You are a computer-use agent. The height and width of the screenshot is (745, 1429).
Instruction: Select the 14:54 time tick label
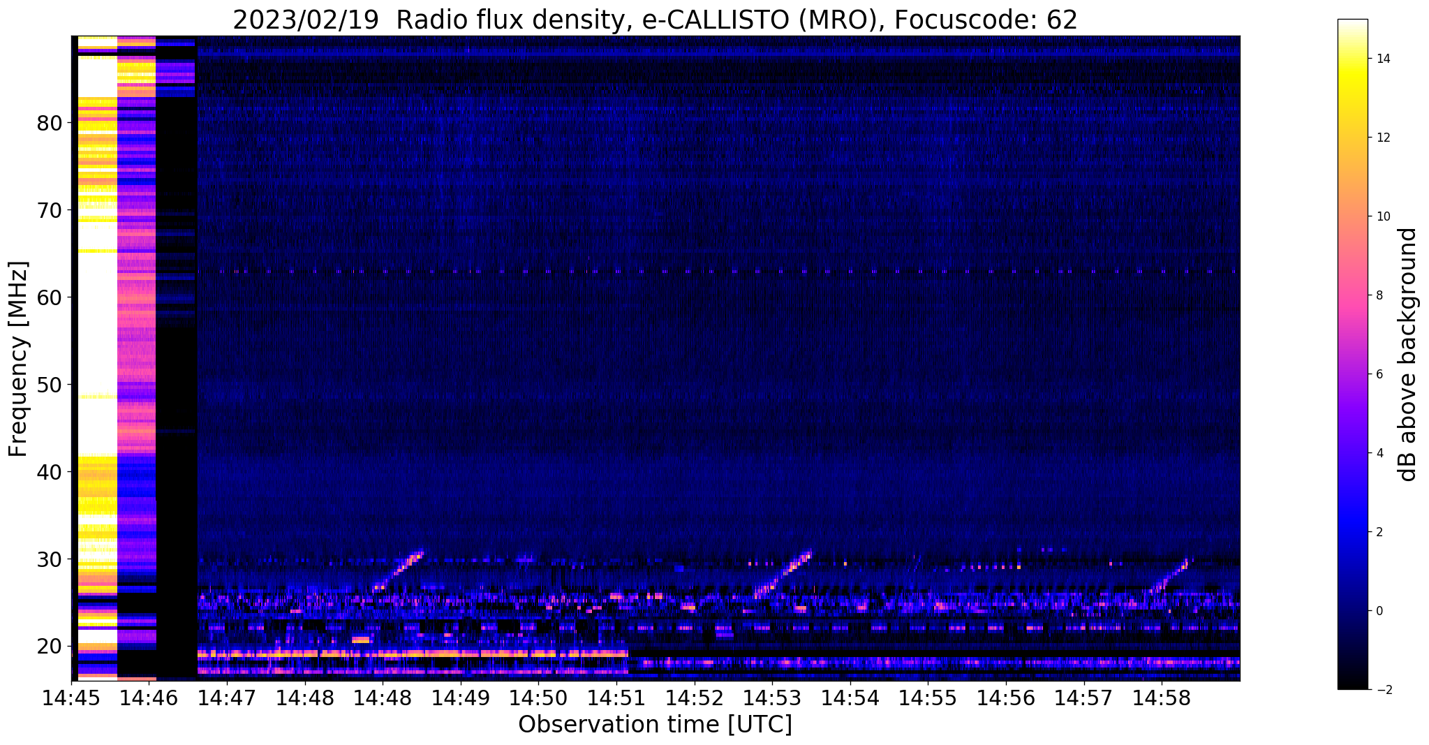coord(850,698)
